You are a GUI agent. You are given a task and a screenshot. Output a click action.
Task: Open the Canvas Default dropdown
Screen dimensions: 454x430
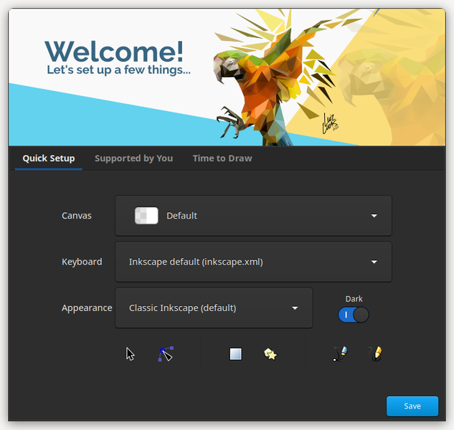pos(253,216)
